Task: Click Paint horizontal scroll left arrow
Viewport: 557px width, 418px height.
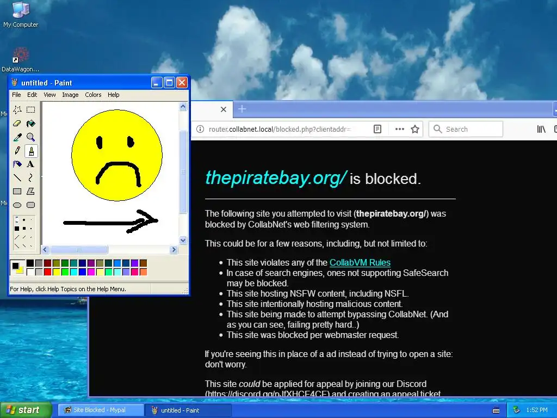Action: (x=45, y=249)
